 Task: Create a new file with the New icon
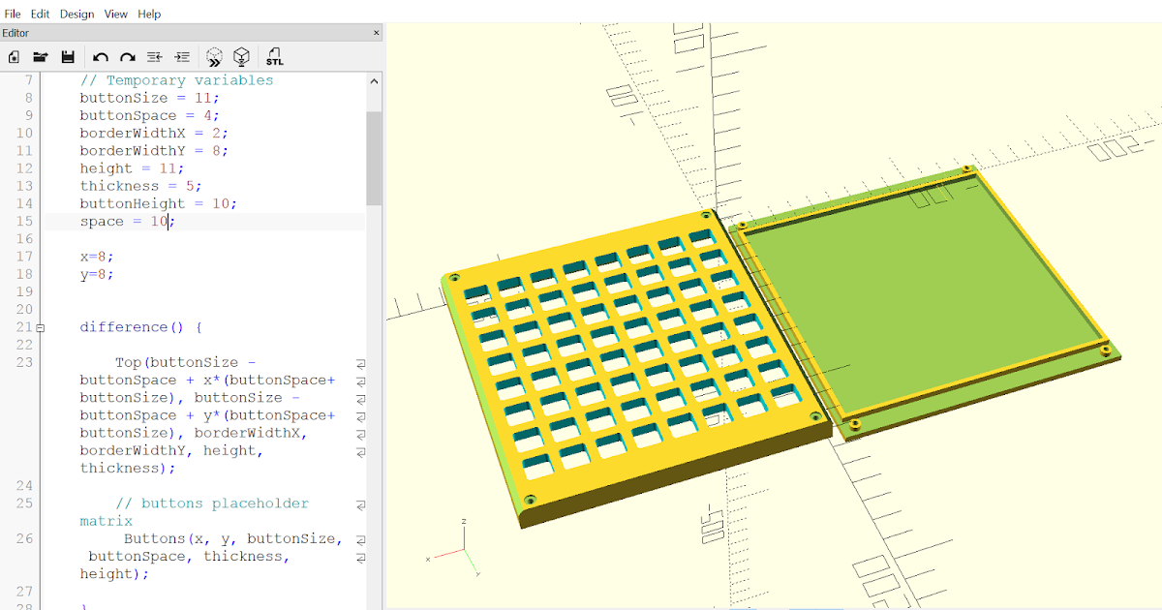14,56
